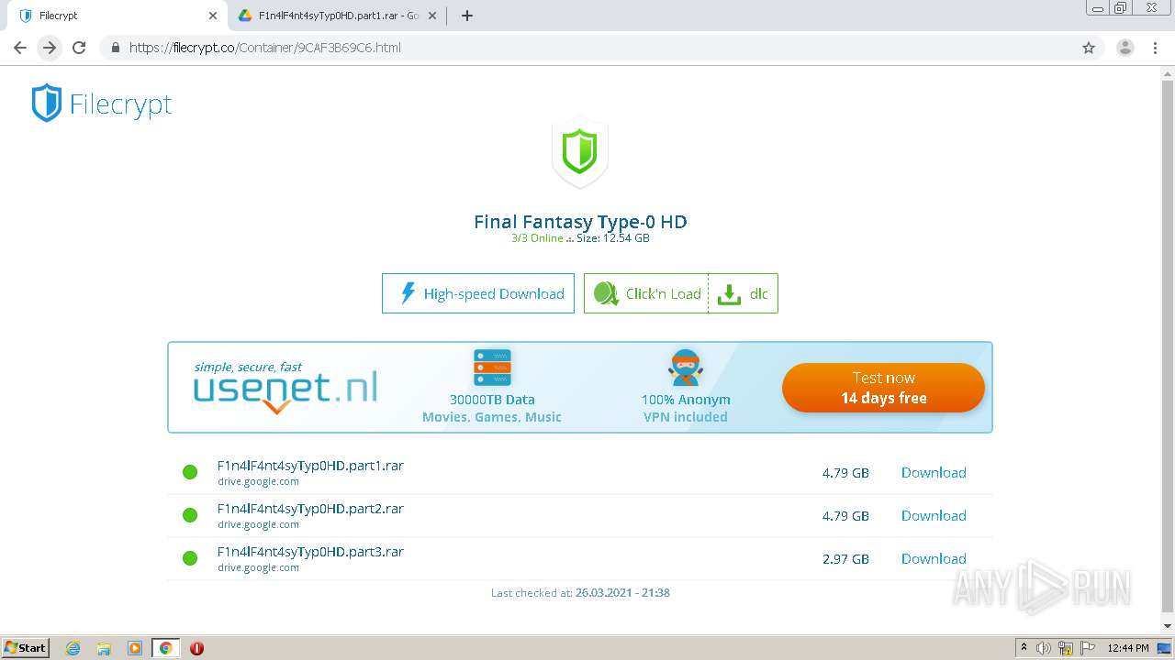Select file name F1n4lF4nt4syTyp0HD.part3.rar

(310, 552)
